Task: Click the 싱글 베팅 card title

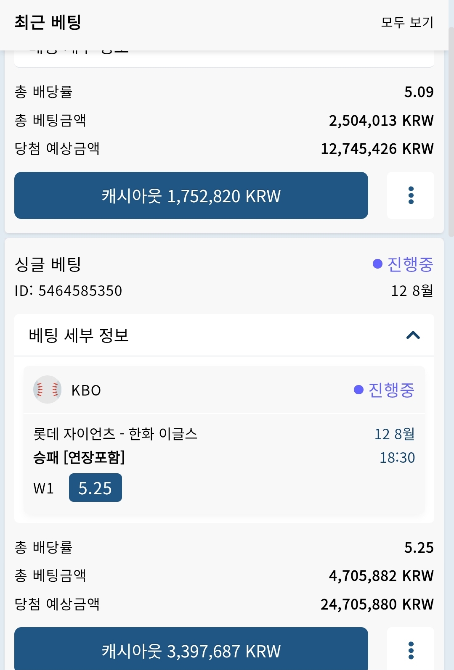Action: (48, 264)
